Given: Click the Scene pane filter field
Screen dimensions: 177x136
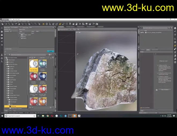Looking at the screenshot, I should 155,28.
